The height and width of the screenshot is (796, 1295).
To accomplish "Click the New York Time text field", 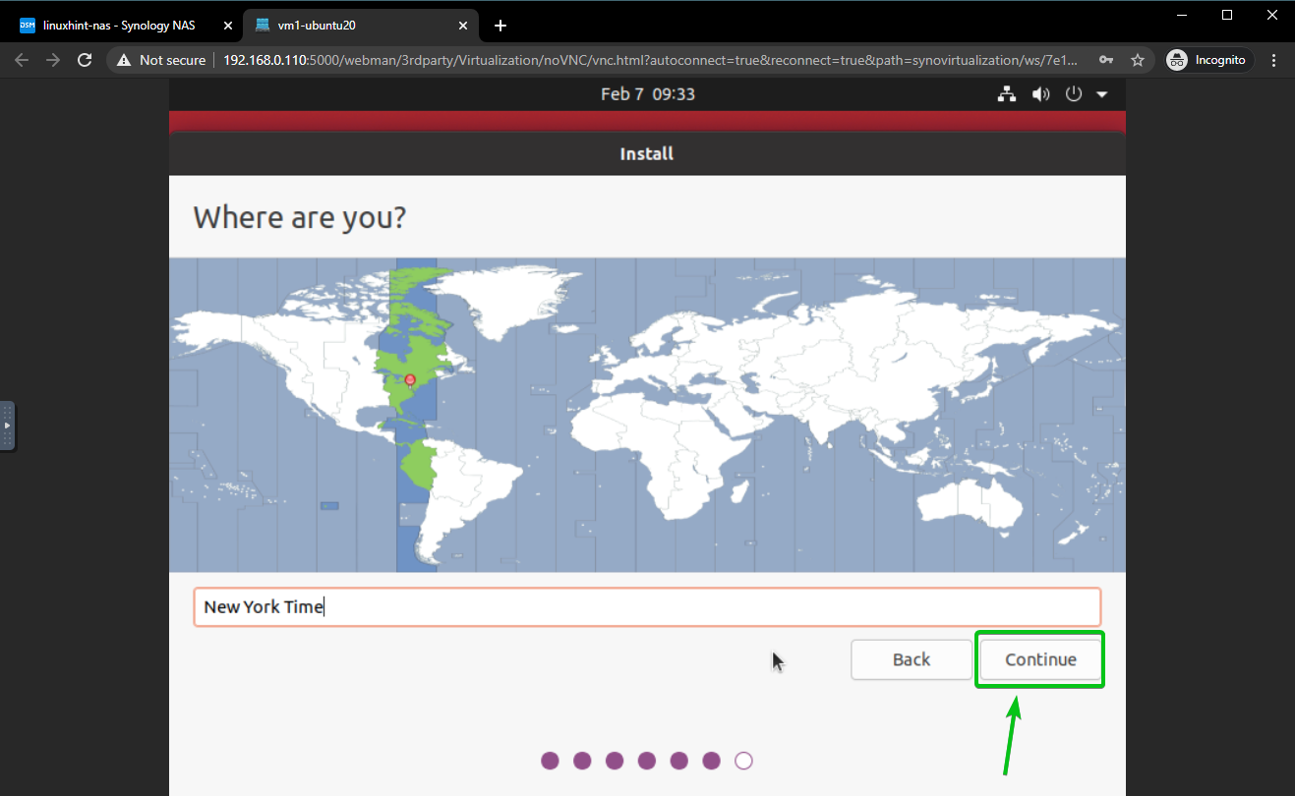I will (646, 607).
